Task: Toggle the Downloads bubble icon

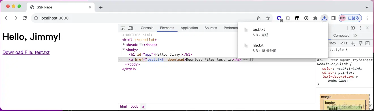Action: [324, 18]
